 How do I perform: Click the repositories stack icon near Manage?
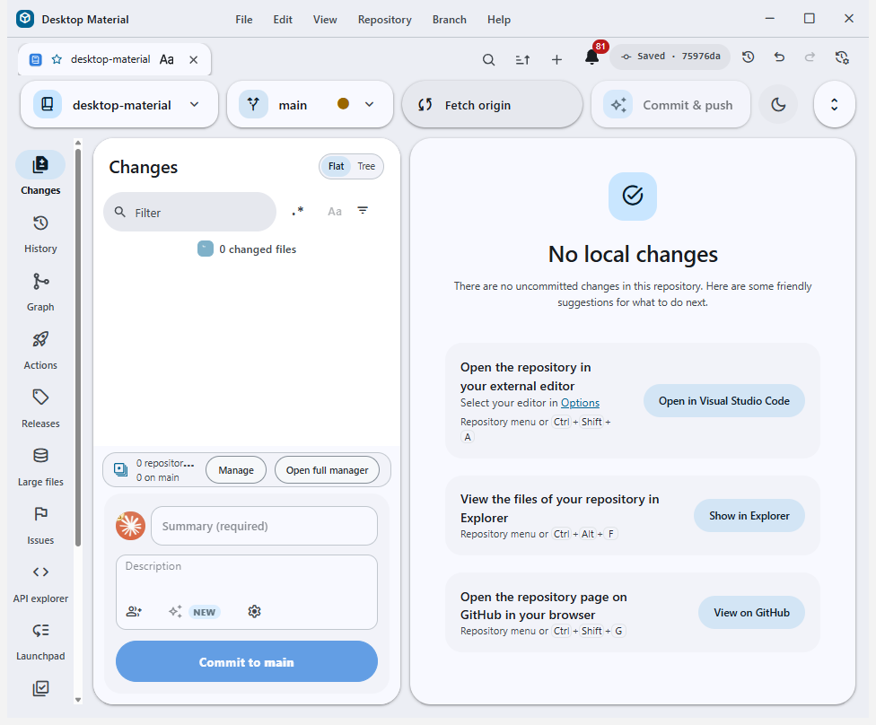120,470
